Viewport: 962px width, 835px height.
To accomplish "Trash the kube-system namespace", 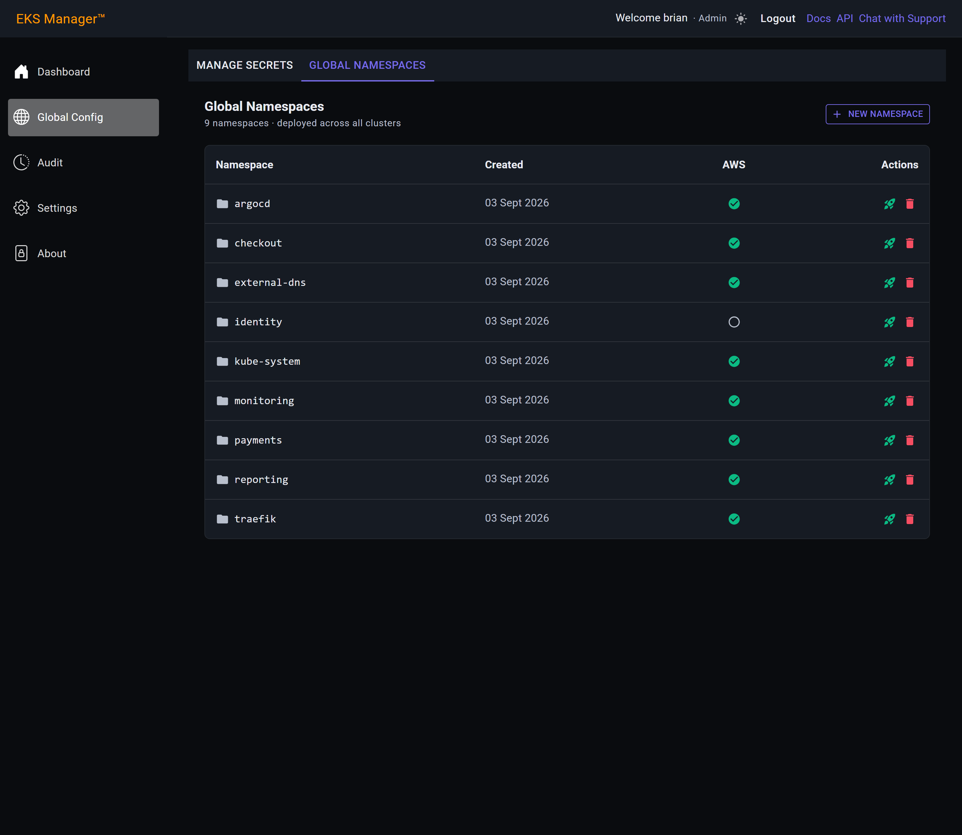I will pyautogui.click(x=910, y=361).
